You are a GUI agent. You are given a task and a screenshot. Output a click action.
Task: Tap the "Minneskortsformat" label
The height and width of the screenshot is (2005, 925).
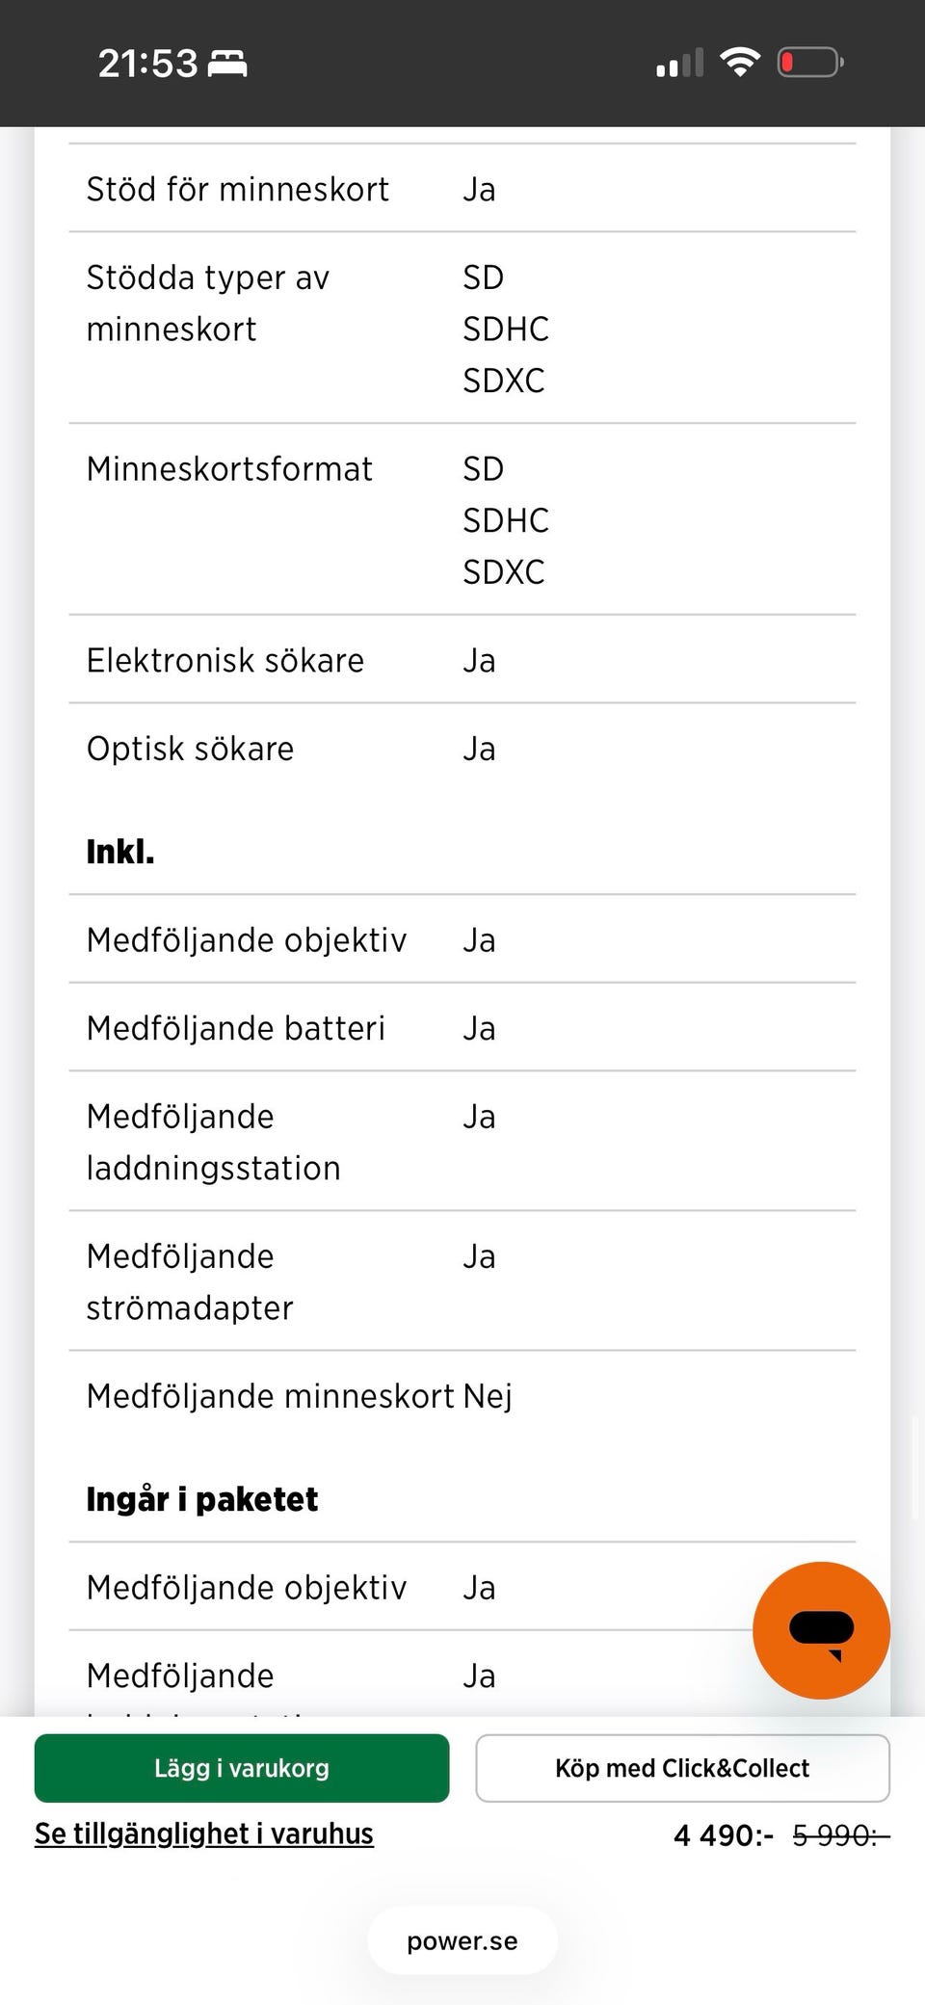pyautogui.click(x=229, y=469)
